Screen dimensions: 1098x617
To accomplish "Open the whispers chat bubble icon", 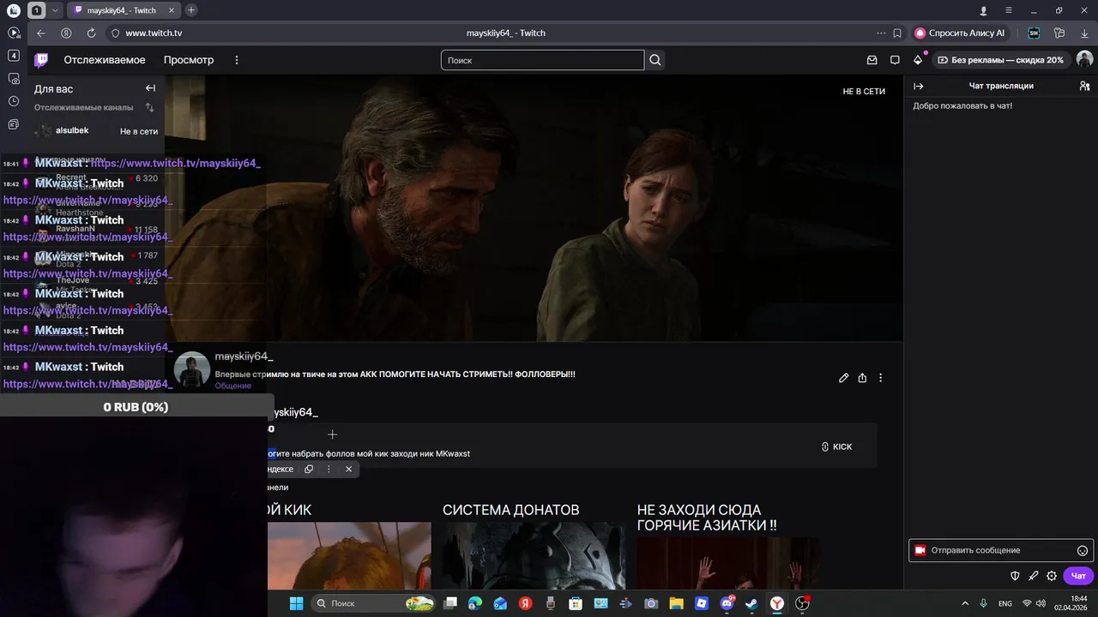I will (x=895, y=60).
